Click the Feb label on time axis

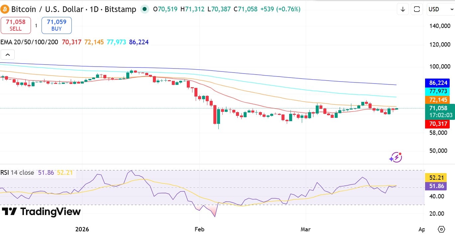pos(199,229)
